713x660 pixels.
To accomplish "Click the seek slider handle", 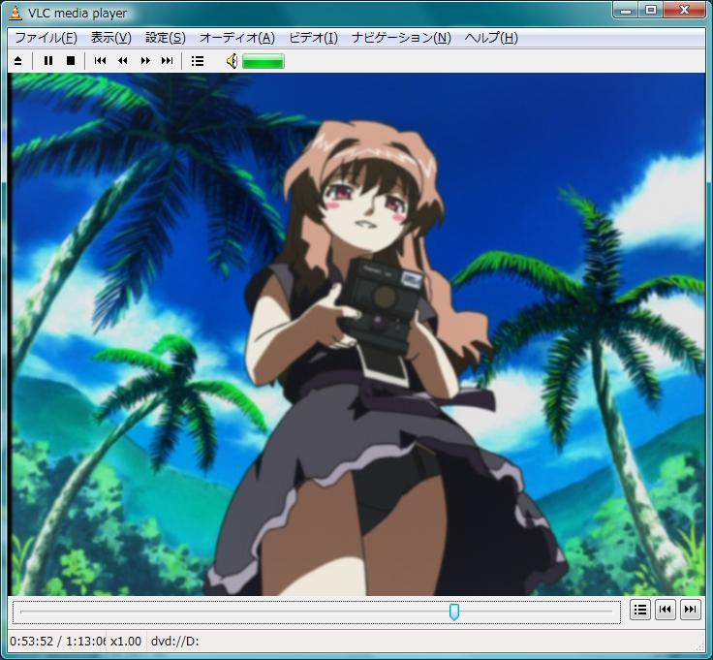I will click(453, 612).
